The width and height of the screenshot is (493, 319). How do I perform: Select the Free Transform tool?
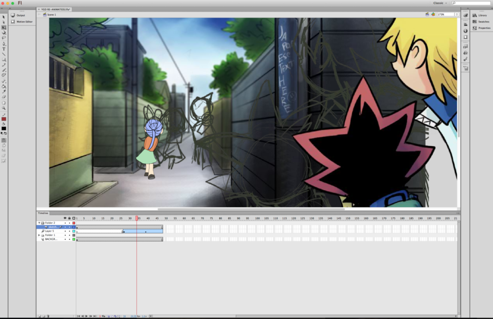[x=4, y=27]
